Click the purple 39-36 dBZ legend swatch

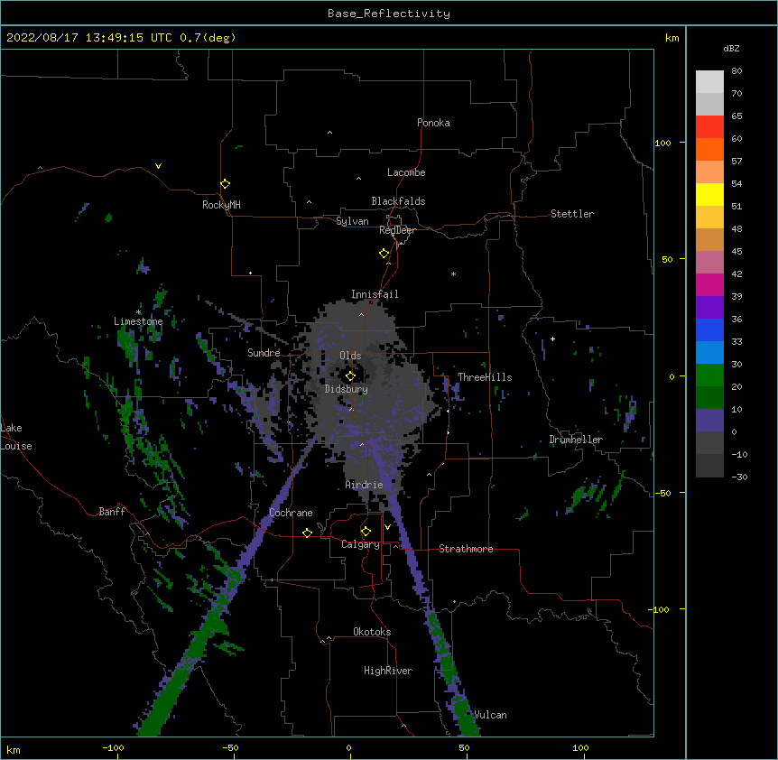[x=709, y=308]
